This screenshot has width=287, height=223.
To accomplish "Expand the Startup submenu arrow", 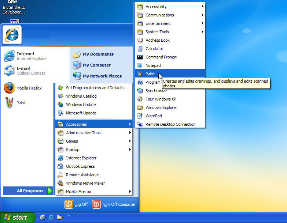I will tap(130, 149).
